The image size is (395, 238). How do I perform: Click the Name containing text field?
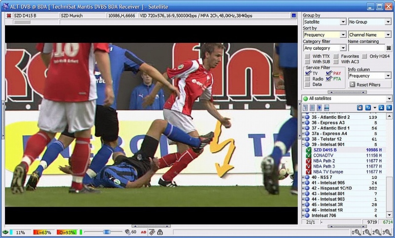tap(366, 48)
